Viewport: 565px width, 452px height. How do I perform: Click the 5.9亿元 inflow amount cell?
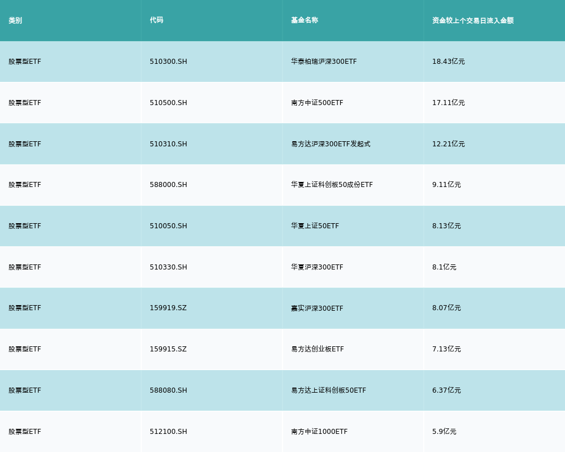point(444,432)
